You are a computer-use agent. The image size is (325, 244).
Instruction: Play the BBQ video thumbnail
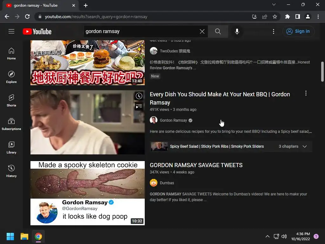tap(88, 122)
